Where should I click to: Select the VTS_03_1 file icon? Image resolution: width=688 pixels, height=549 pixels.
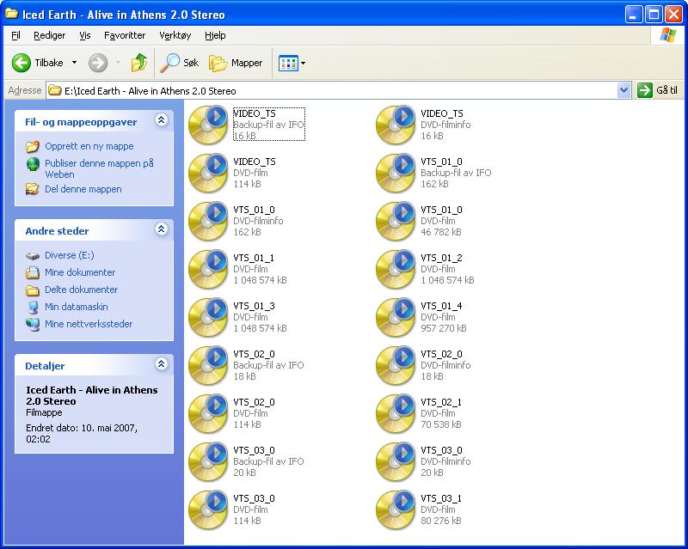tap(396, 510)
